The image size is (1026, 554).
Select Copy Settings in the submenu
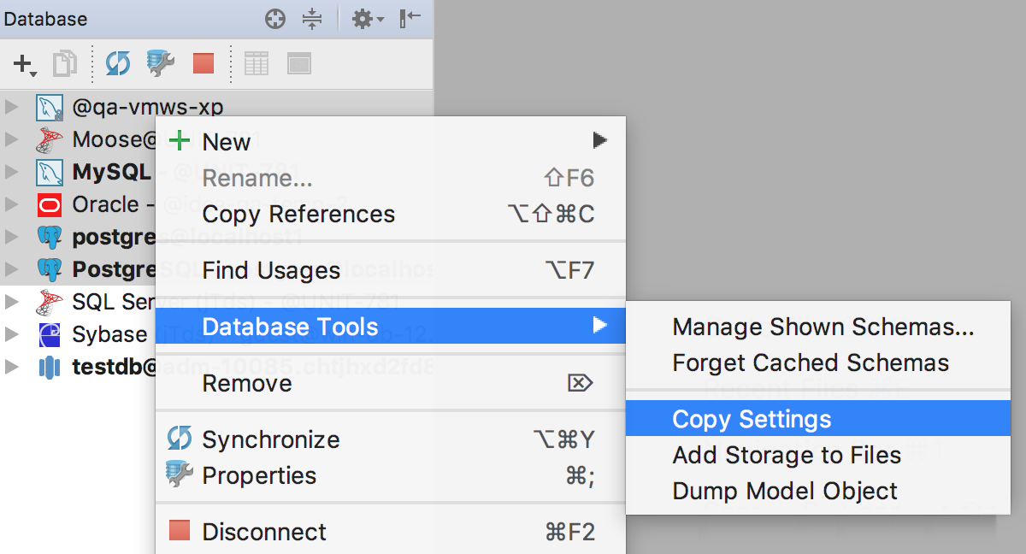click(x=818, y=419)
